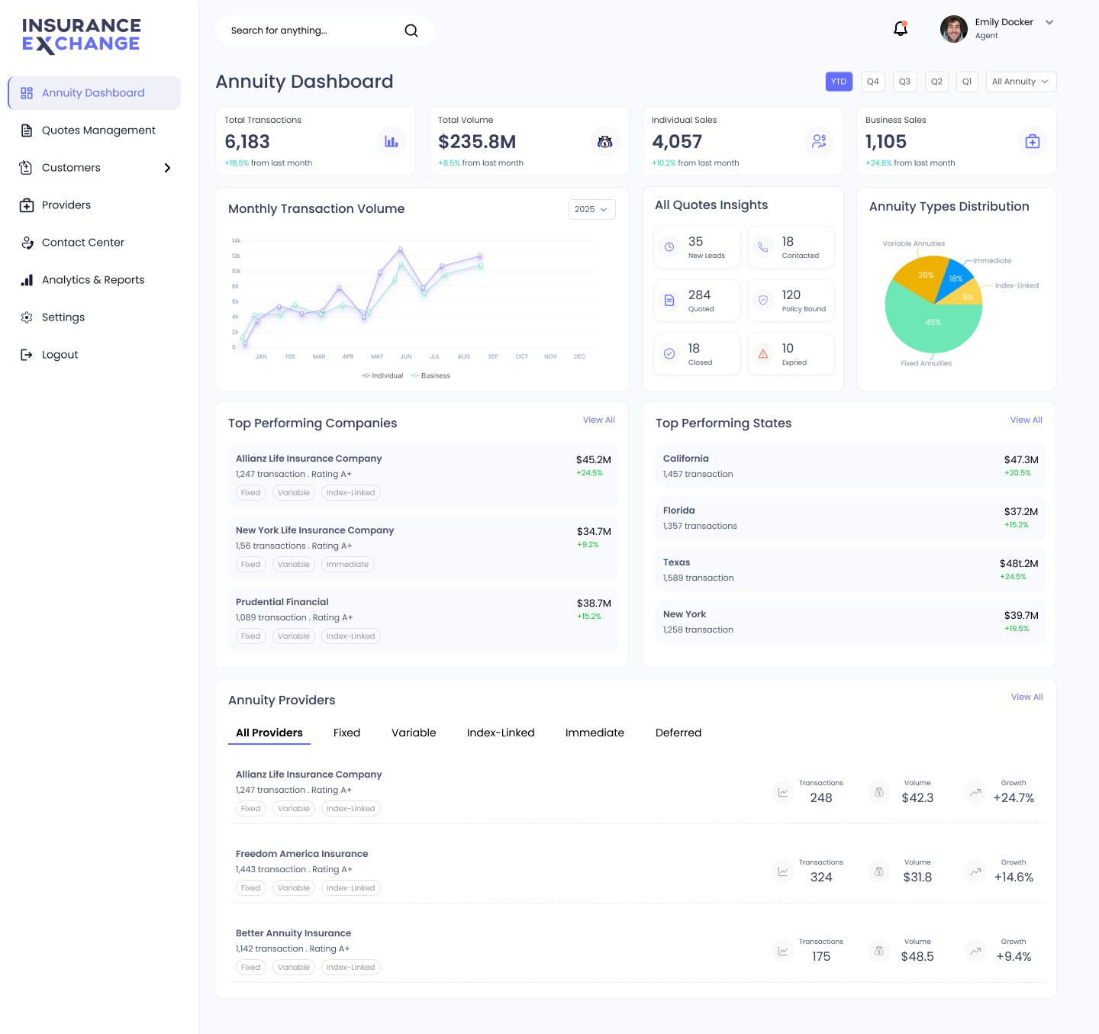Click Freedom America row transactions chart icon
The height and width of the screenshot is (1034, 1099).
783,871
